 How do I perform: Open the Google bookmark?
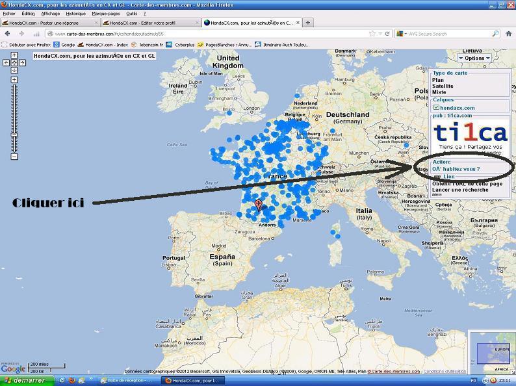(64, 44)
